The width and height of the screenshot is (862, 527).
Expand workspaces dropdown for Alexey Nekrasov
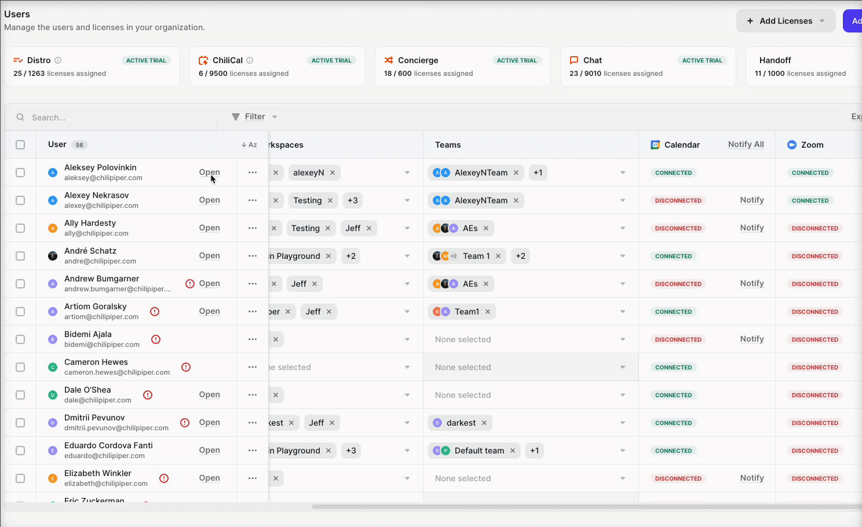point(407,200)
